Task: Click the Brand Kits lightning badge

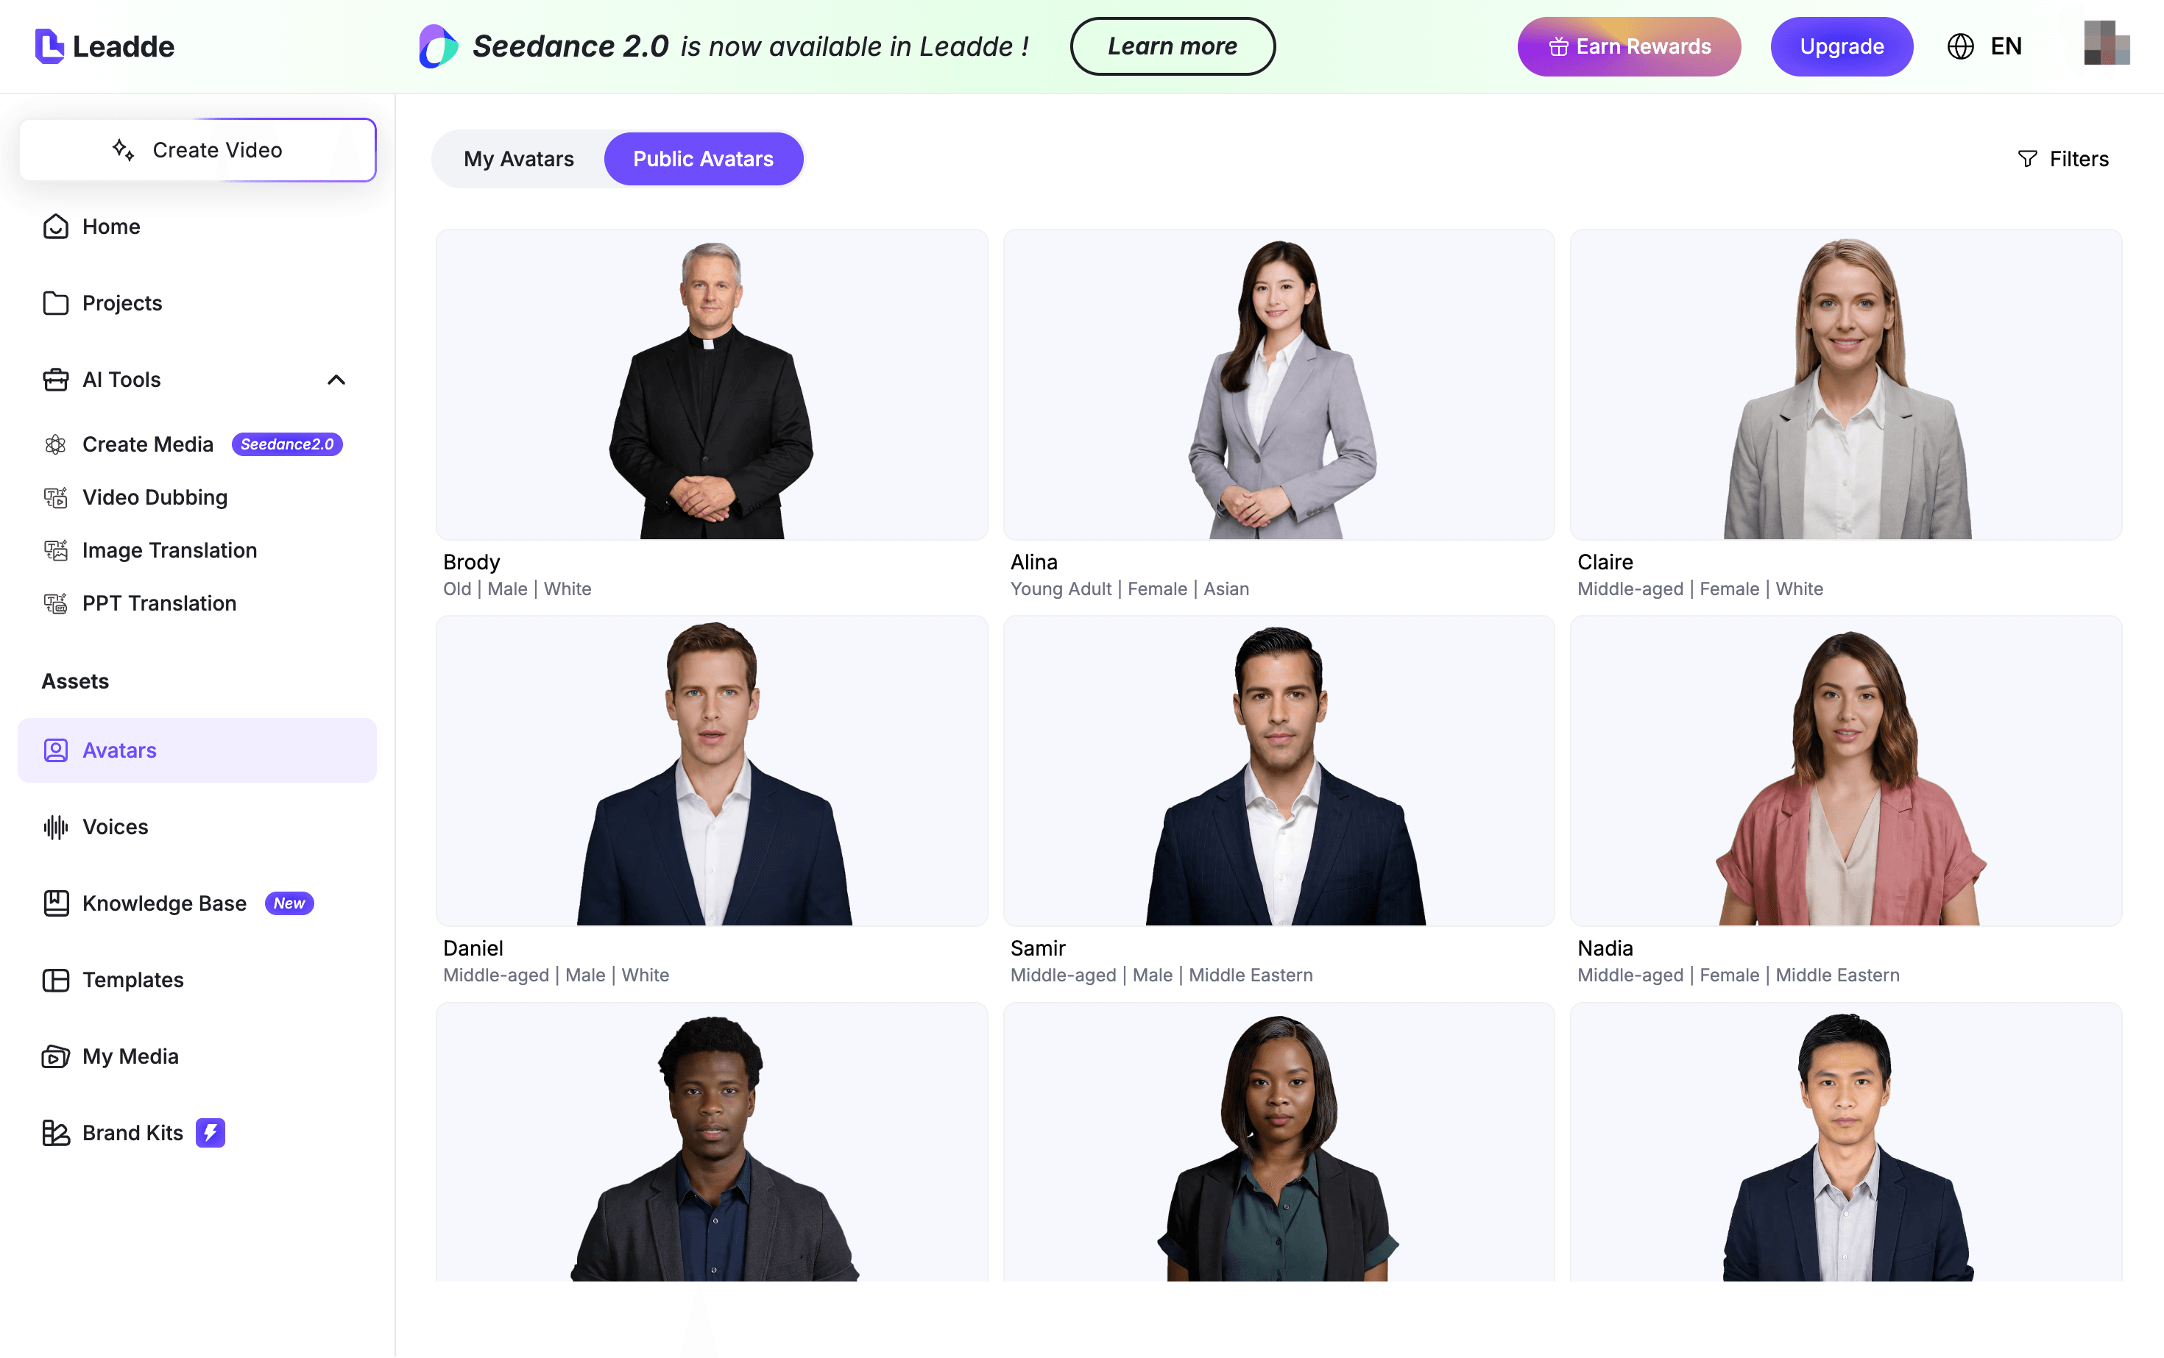Action: pos(211,1133)
